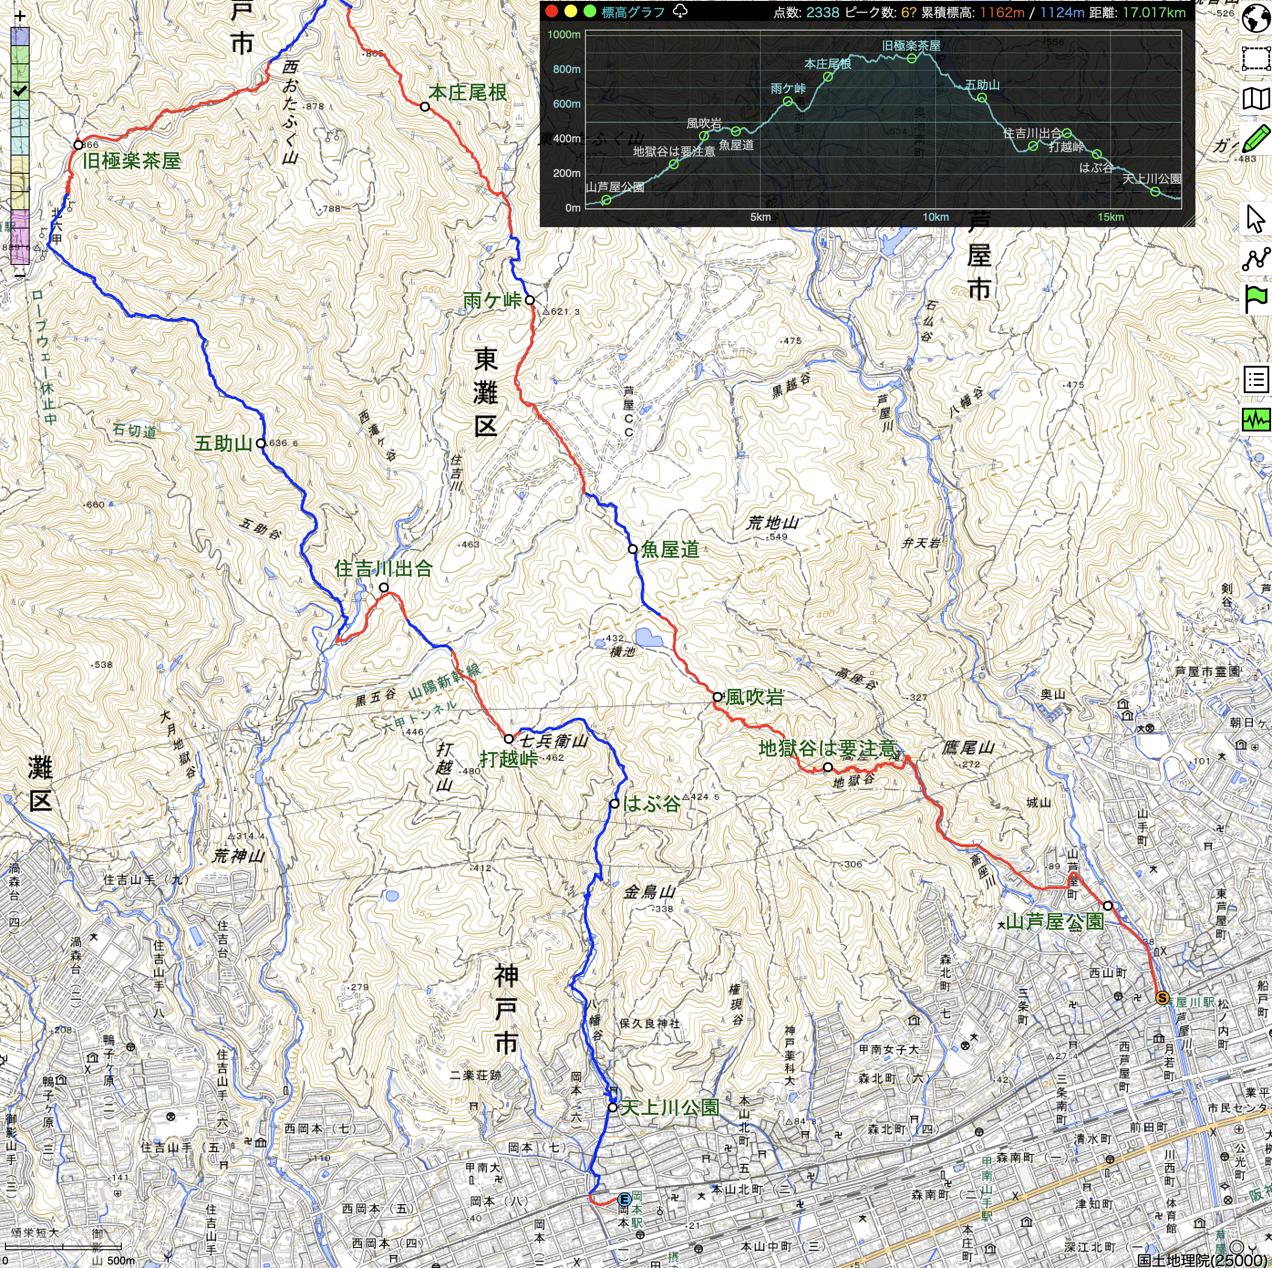This screenshot has height=1268, width=1272.
Task: Click the ピーク数: 6? statistic
Action: point(880,12)
